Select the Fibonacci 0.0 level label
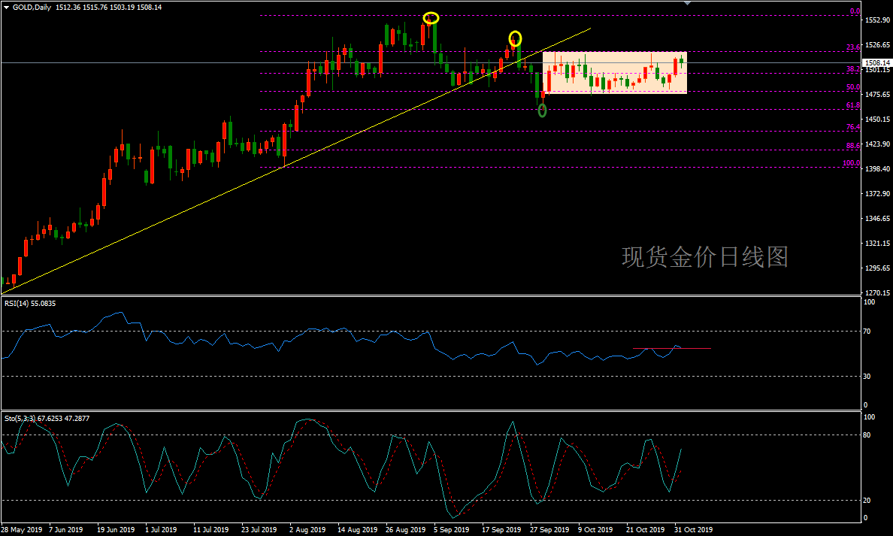This screenshot has height=536, width=893. click(855, 11)
